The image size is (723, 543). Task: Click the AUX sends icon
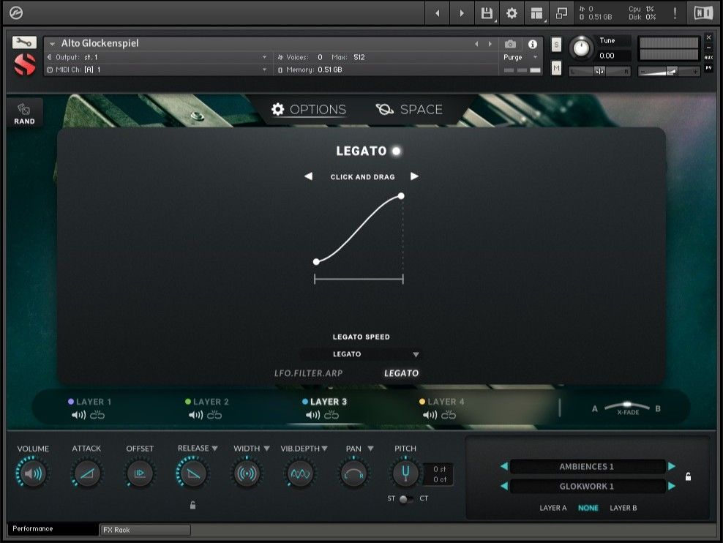click(708, 56)
